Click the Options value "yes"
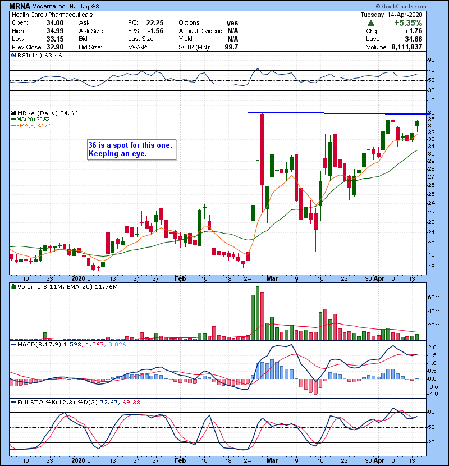 coord(232,23)
